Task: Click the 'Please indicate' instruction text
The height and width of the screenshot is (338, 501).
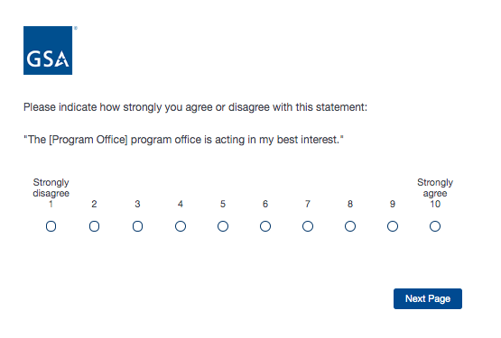Action: pos(196,107)
